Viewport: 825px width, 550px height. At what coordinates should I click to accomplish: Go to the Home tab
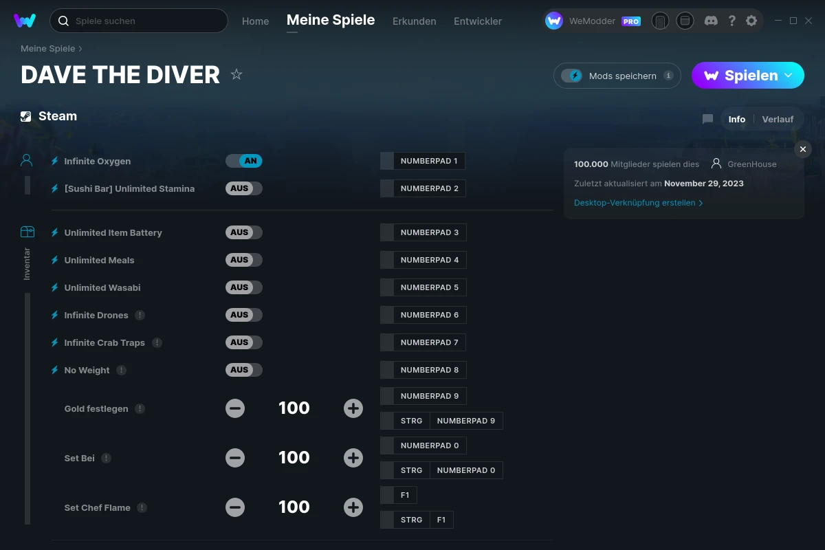[255, 21]
